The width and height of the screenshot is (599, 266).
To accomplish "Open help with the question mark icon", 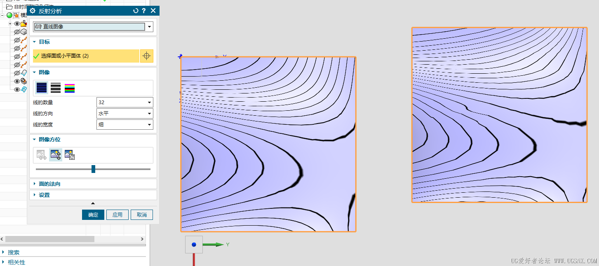I will [x=144, y=11].
